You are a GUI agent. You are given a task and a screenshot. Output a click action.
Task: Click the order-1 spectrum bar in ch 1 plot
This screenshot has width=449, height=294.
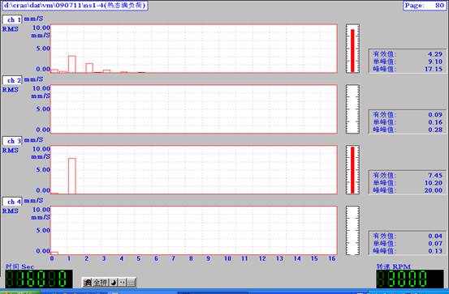coord(72,64)
